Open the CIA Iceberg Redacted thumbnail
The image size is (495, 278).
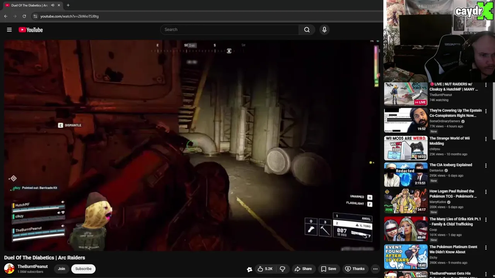tap(406, 175)
